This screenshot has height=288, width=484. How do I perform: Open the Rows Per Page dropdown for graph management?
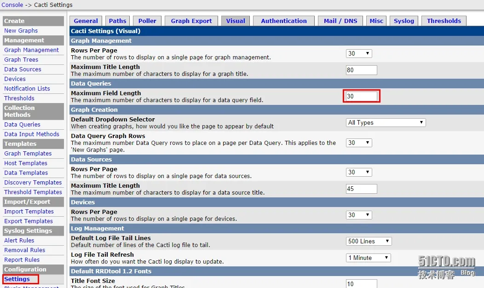358,53
